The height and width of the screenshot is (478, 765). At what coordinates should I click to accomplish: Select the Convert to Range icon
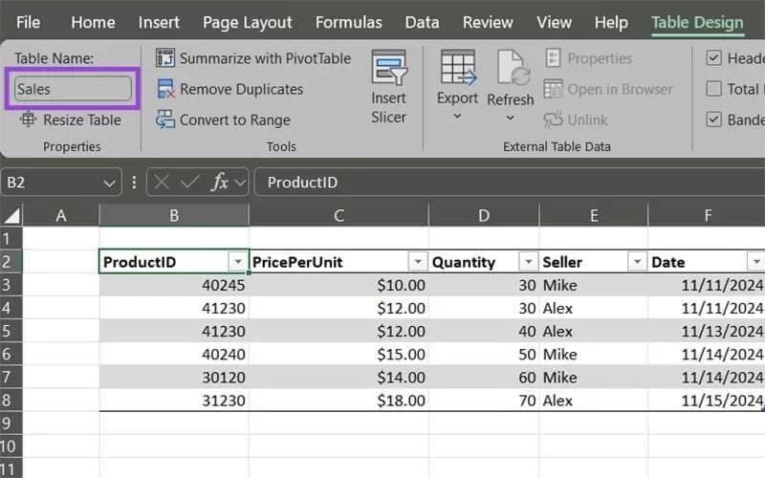(x=165, y=120)
